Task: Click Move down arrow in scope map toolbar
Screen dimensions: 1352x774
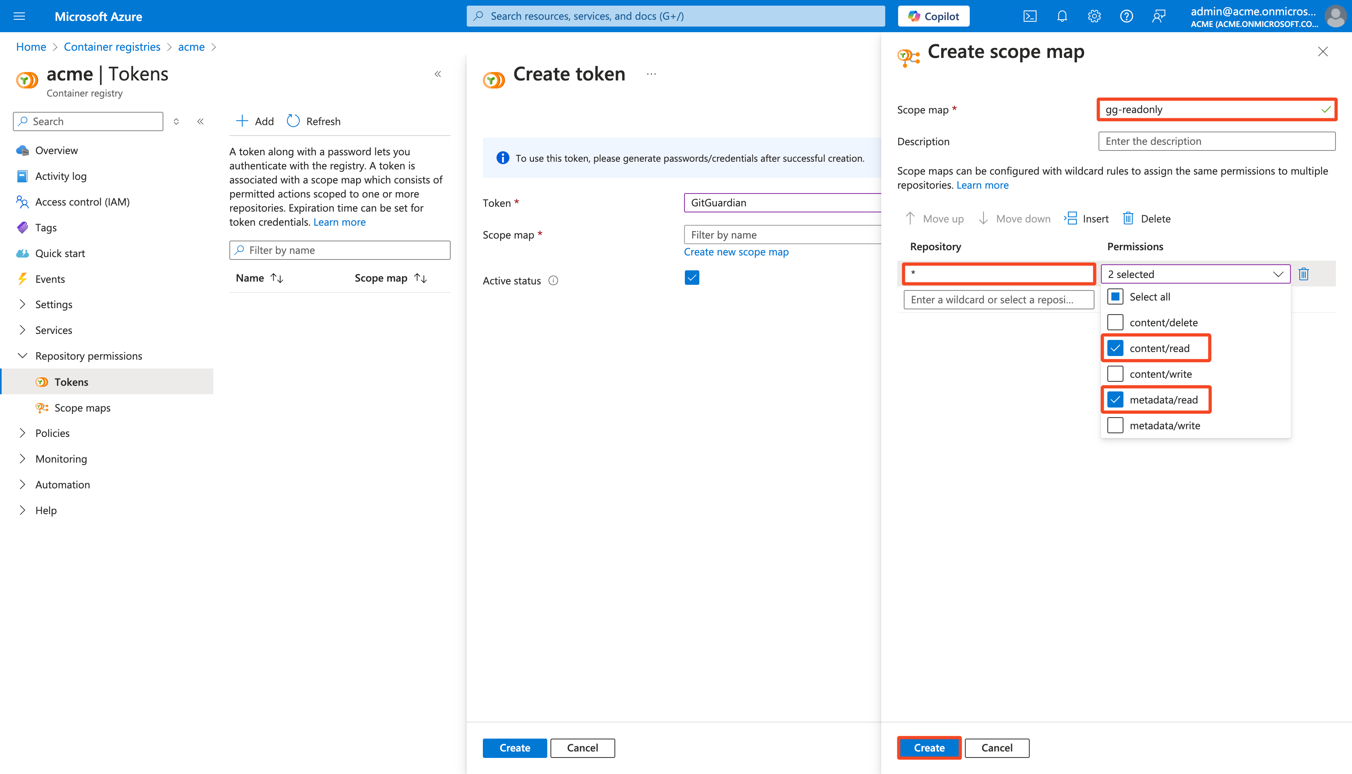Action: [983, 218]
